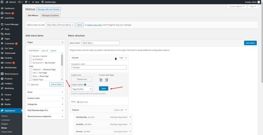Click the create a new menu link

click(95, 25)
